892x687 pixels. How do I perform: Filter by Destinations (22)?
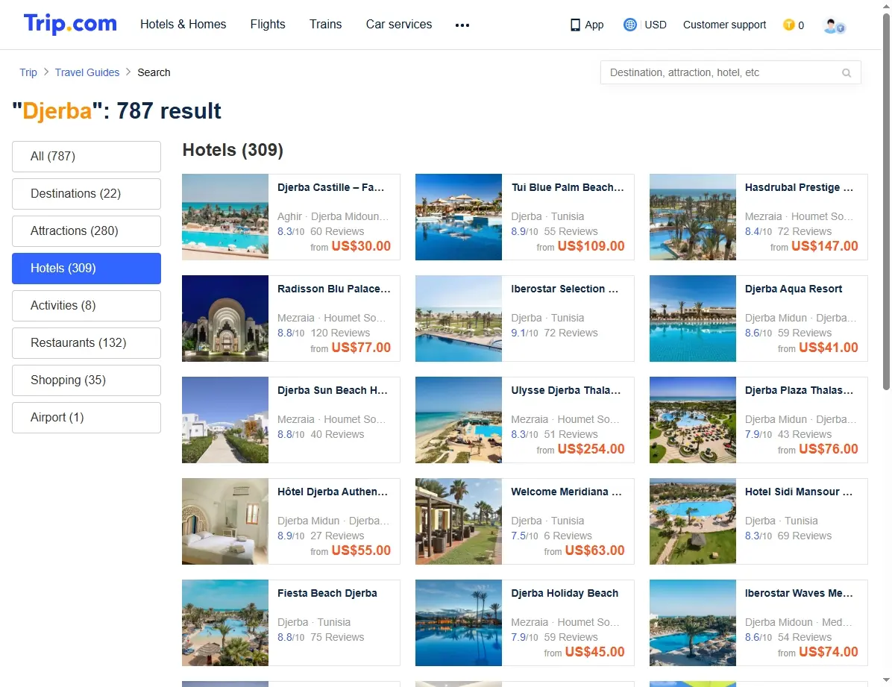[87, 194]
